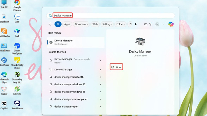Open UltraViewer desktop shortcut
The height and width of the screenshot is (116, 207).
4,62
